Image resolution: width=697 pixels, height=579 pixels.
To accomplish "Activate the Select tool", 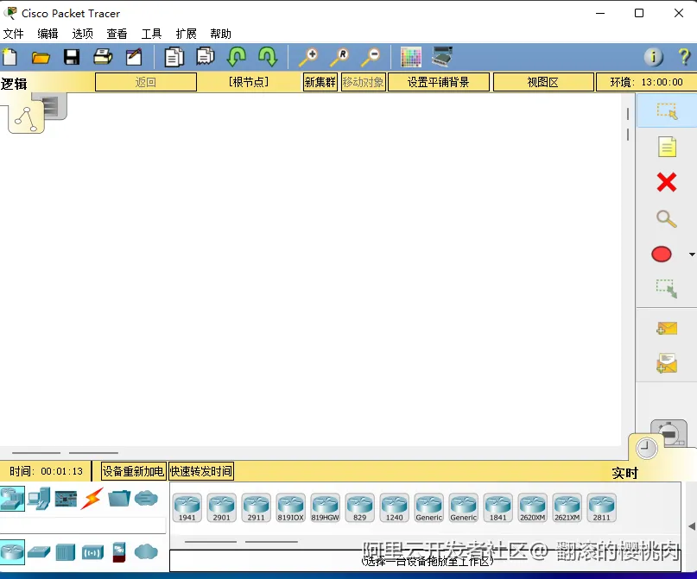I will coord(667,111).
